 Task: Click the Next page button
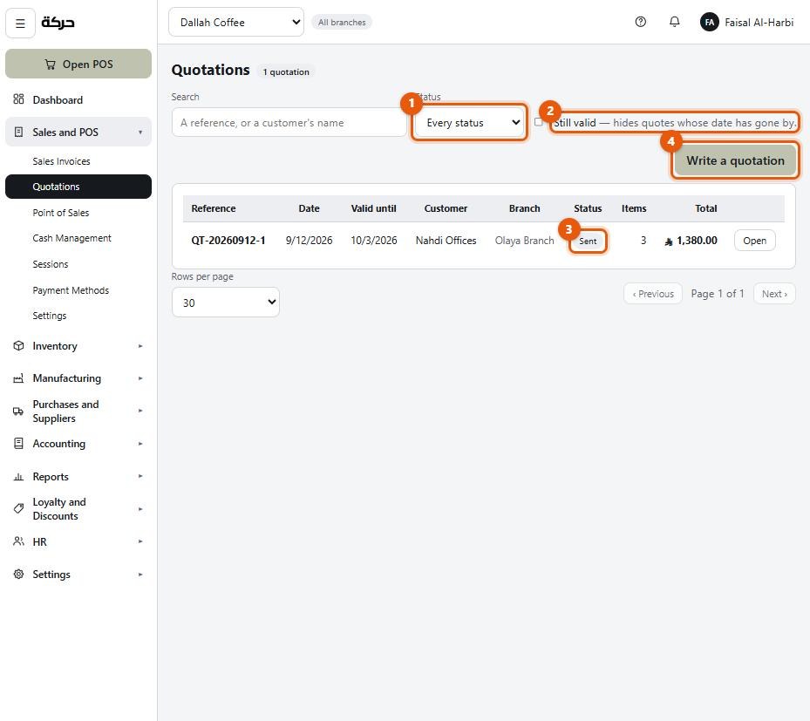pyautogui.click(x=774, y=293)
